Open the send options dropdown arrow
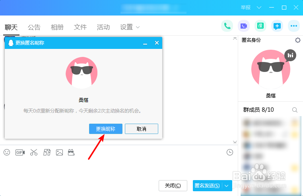The width and height of the screenshot is (303, 196). [227, 186]
